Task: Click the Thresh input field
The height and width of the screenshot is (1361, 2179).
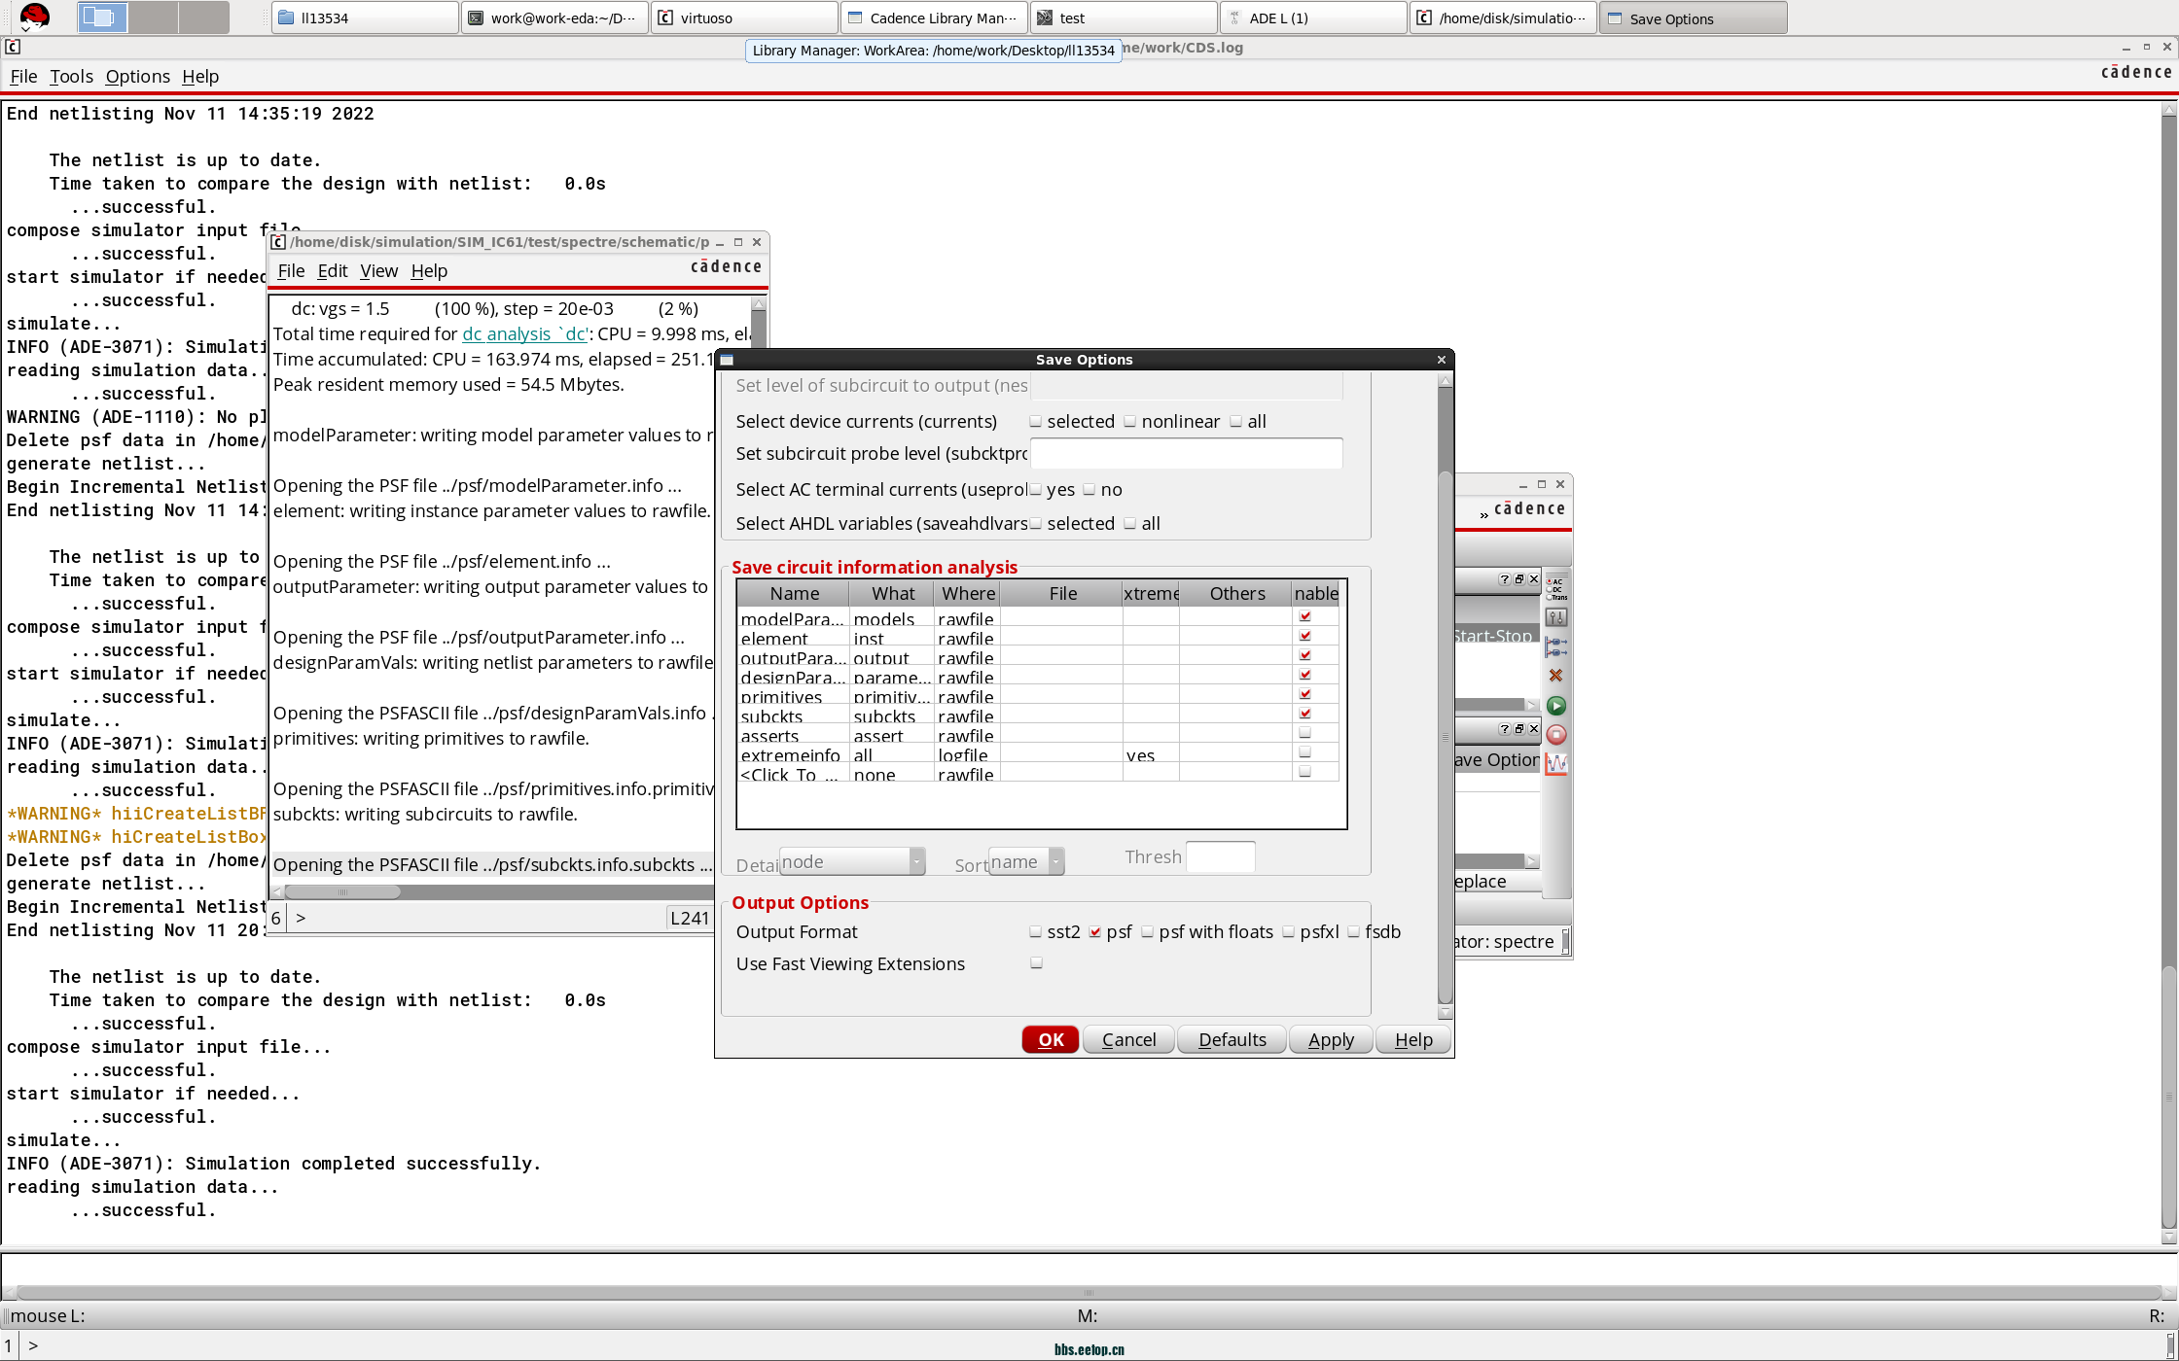Action: tap(1221, 857)
